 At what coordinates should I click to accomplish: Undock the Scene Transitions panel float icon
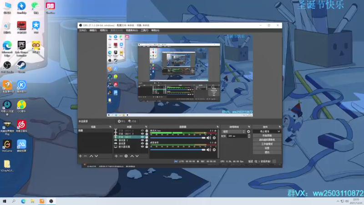(x=249, y=127)
